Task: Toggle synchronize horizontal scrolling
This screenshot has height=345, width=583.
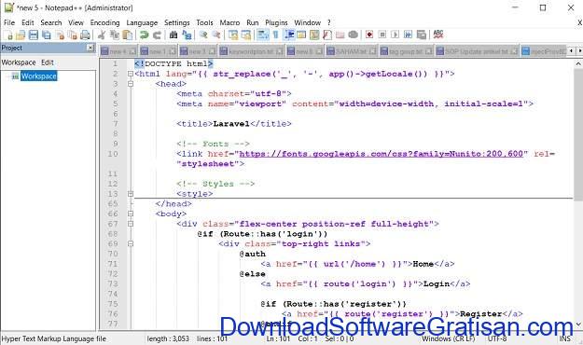Action: [x=245, y=34]
